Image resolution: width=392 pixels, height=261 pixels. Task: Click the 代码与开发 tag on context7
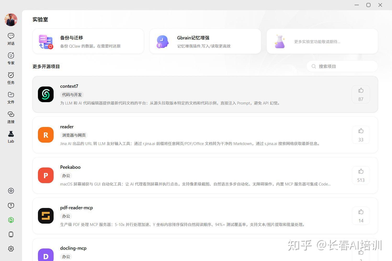pyautogui.click(x=72, y=95)
